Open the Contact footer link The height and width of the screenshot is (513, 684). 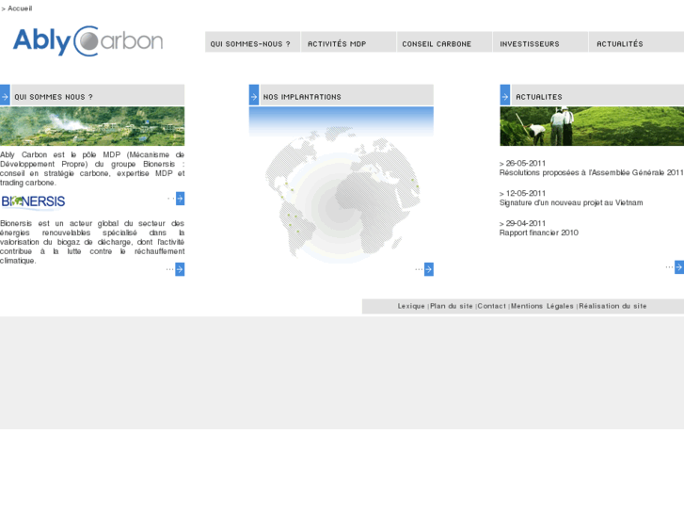click(x=492, y=306)
